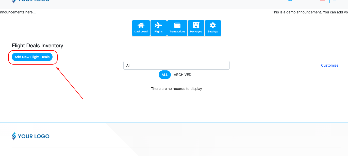Click the blue icon in top header

point(290,1)
